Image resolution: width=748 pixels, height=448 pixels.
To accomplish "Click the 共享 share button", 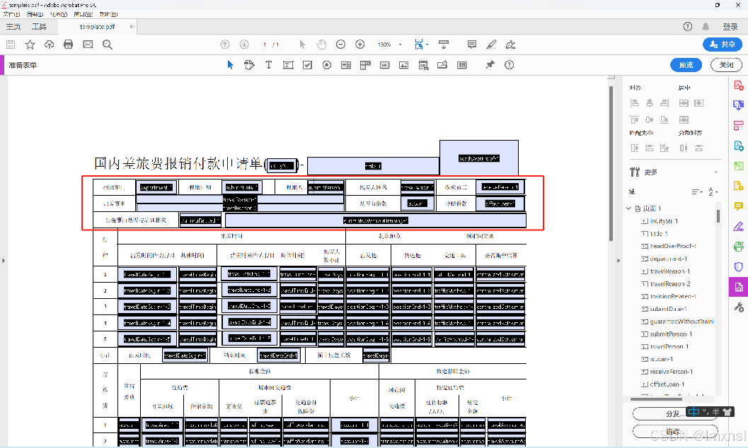I will (723, 45).
